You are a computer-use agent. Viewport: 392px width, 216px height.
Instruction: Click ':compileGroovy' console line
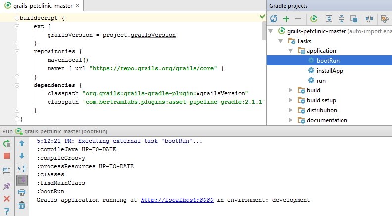click(61, 158)
